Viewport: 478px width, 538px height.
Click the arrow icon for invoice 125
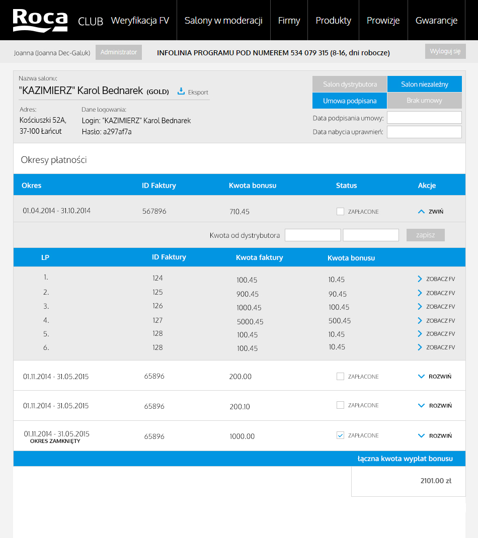click(420, 293)
